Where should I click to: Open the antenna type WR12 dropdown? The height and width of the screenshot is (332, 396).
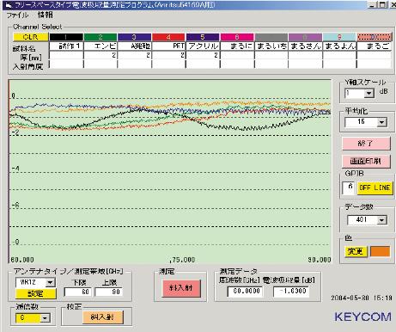pyautogui.click(x=50, y=282)
